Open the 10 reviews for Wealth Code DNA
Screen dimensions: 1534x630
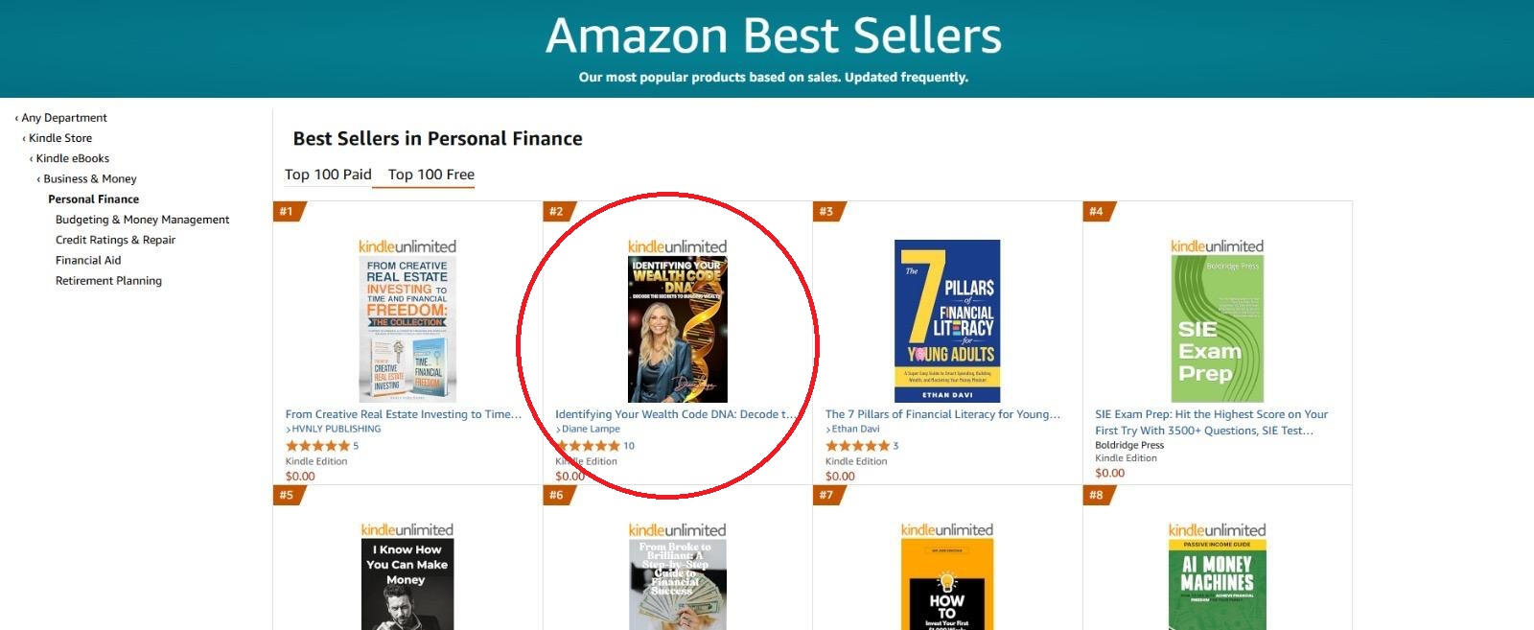pos(628,445)
